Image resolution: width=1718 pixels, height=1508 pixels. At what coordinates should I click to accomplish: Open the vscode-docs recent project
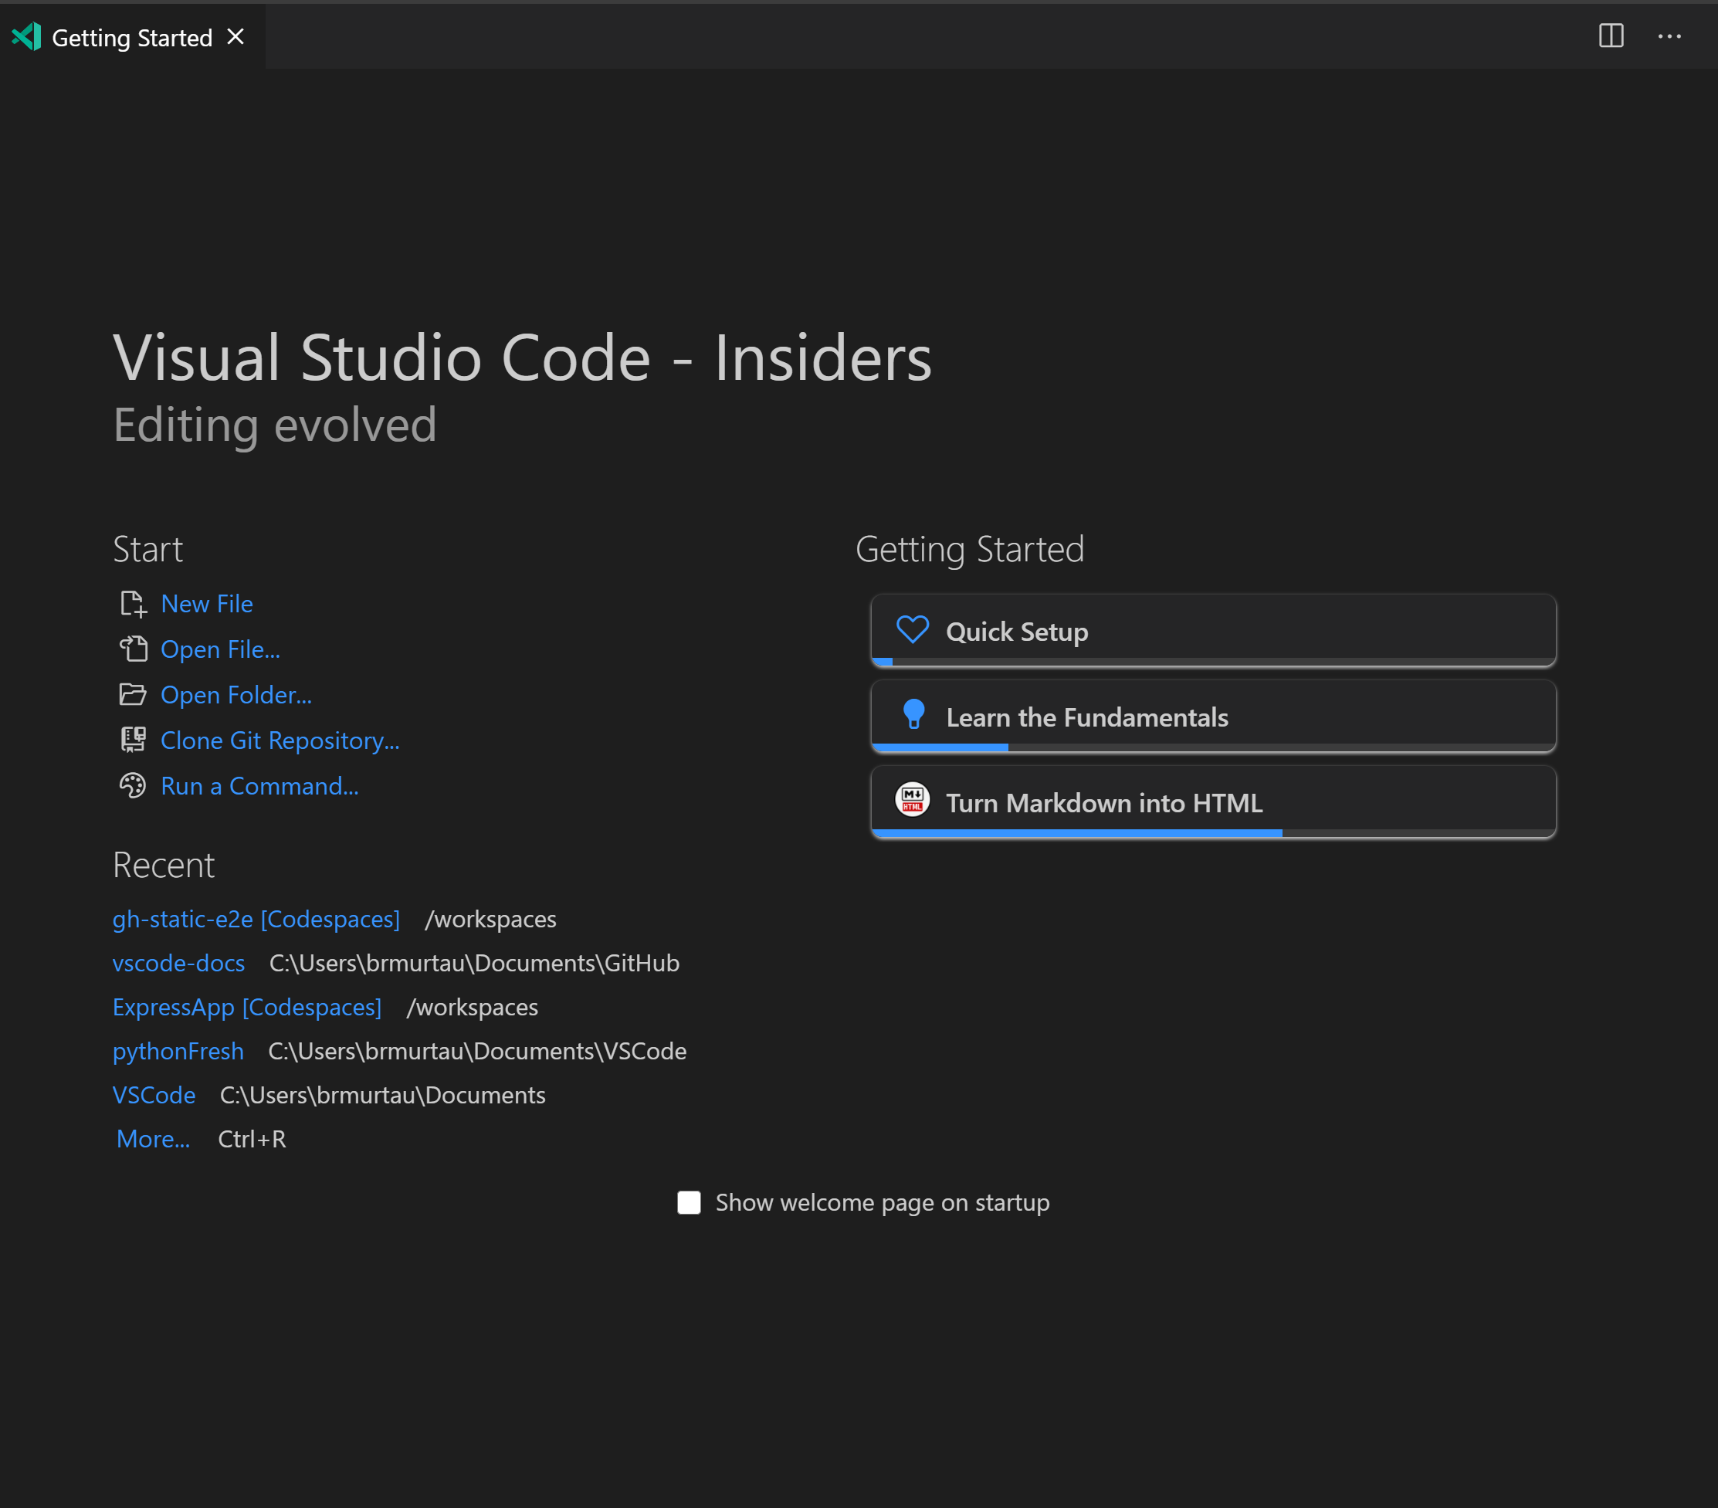click(x=178, y=964)
